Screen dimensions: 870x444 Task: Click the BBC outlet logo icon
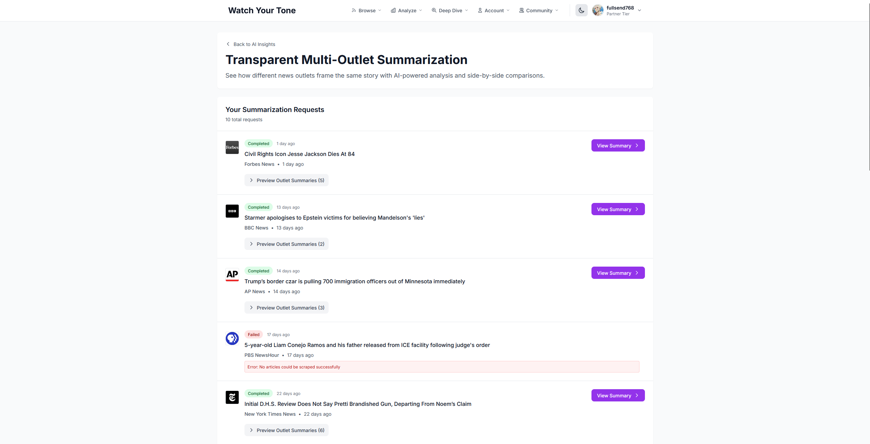pyautogui.click(x=232, y=211)
